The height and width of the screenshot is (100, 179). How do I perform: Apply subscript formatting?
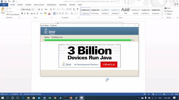point(35,14)
